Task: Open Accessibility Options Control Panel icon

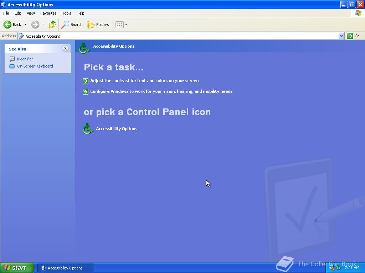Action: (x=88, y=129)
